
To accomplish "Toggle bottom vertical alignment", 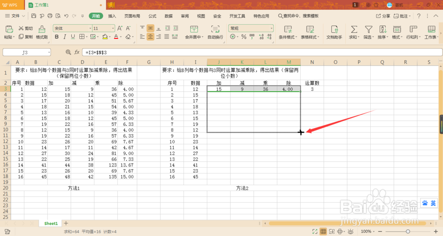I will coord(159,28).
